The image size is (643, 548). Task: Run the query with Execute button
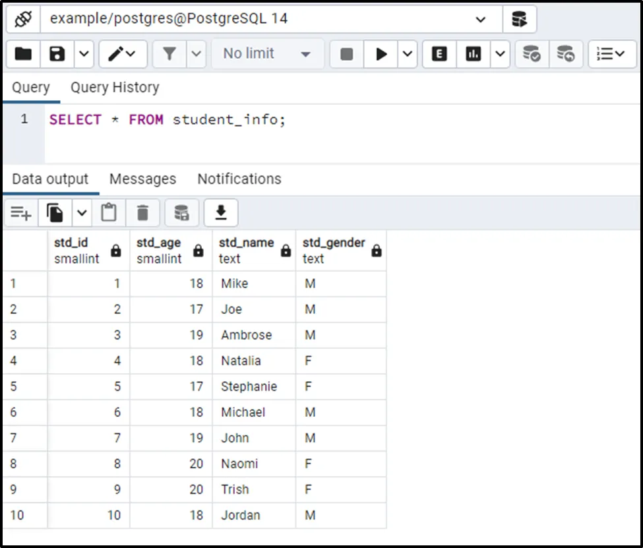click(381, 54)
